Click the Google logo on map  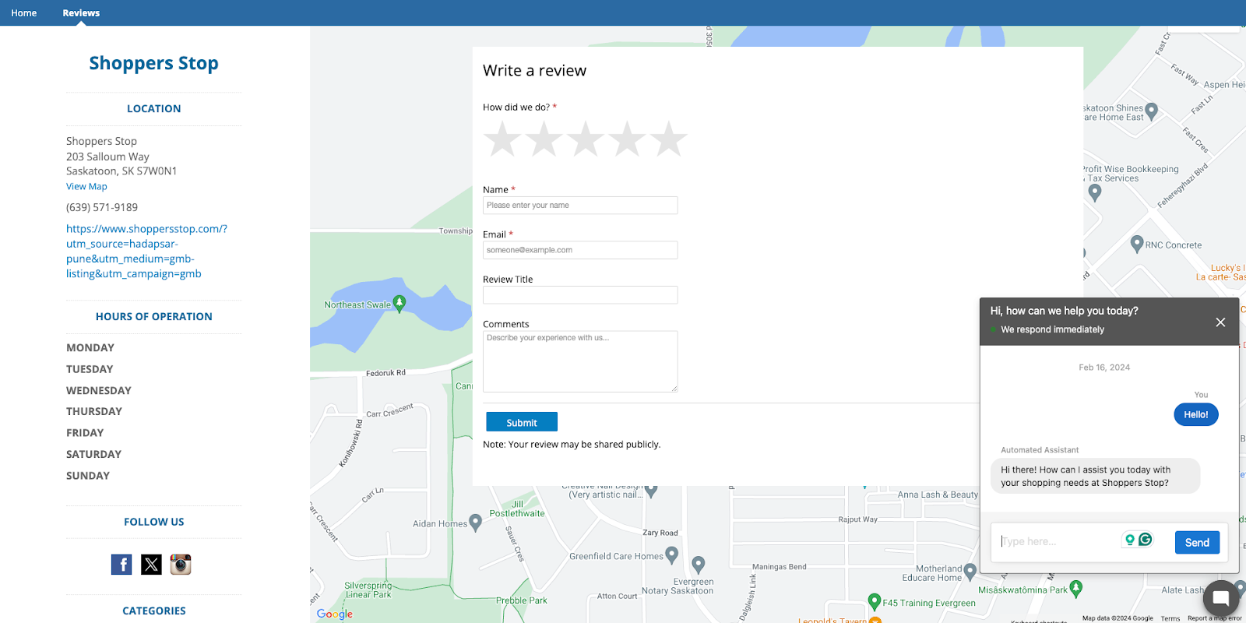point(335,614)
